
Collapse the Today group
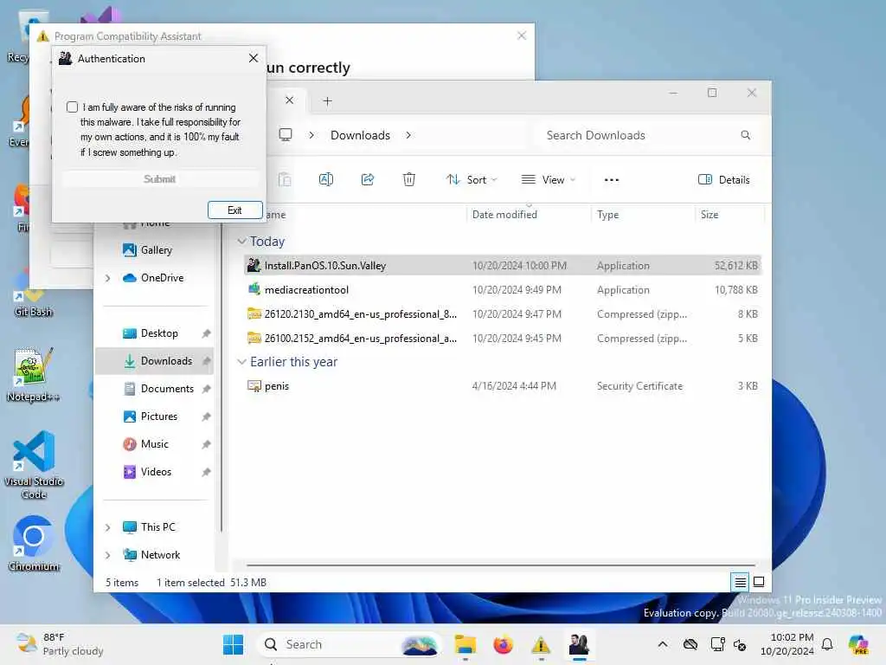click(242, 242)
